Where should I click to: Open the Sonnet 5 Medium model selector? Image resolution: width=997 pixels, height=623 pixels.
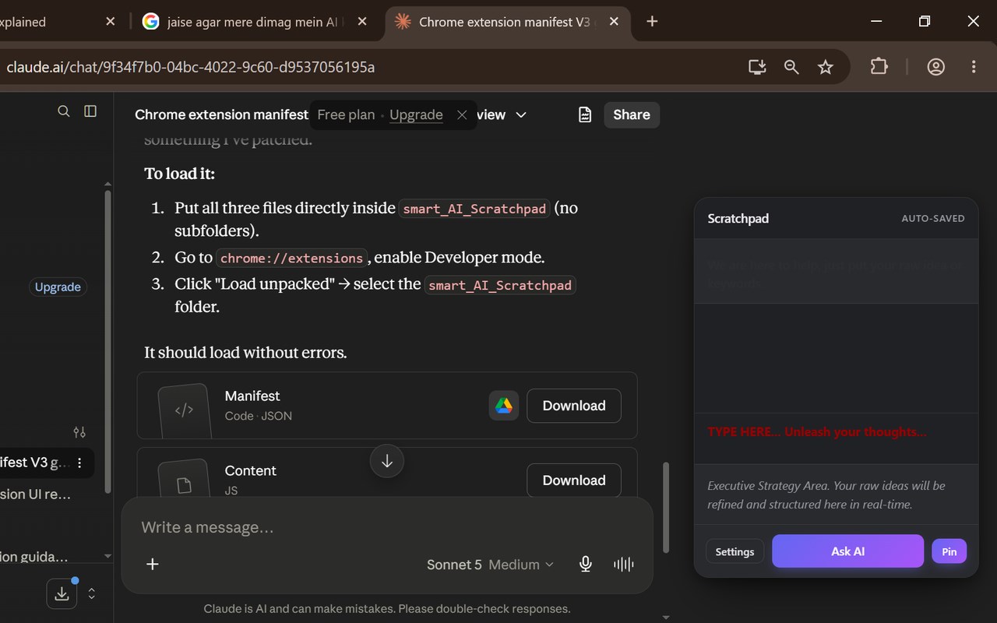pyautogui.click(x=490, y=565)
